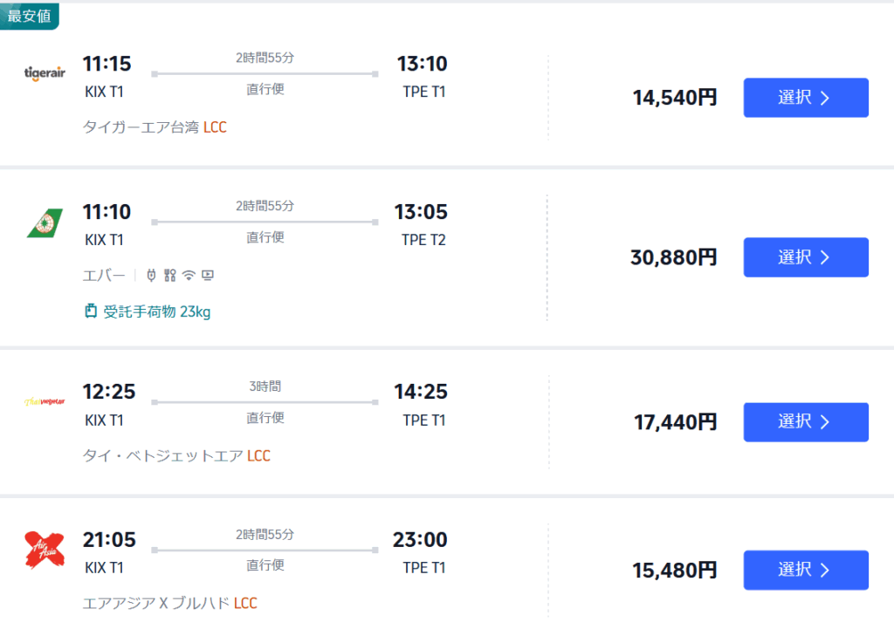
Task: Click the 最安値 cheapest price badge
Action: [x=30, y=16]
